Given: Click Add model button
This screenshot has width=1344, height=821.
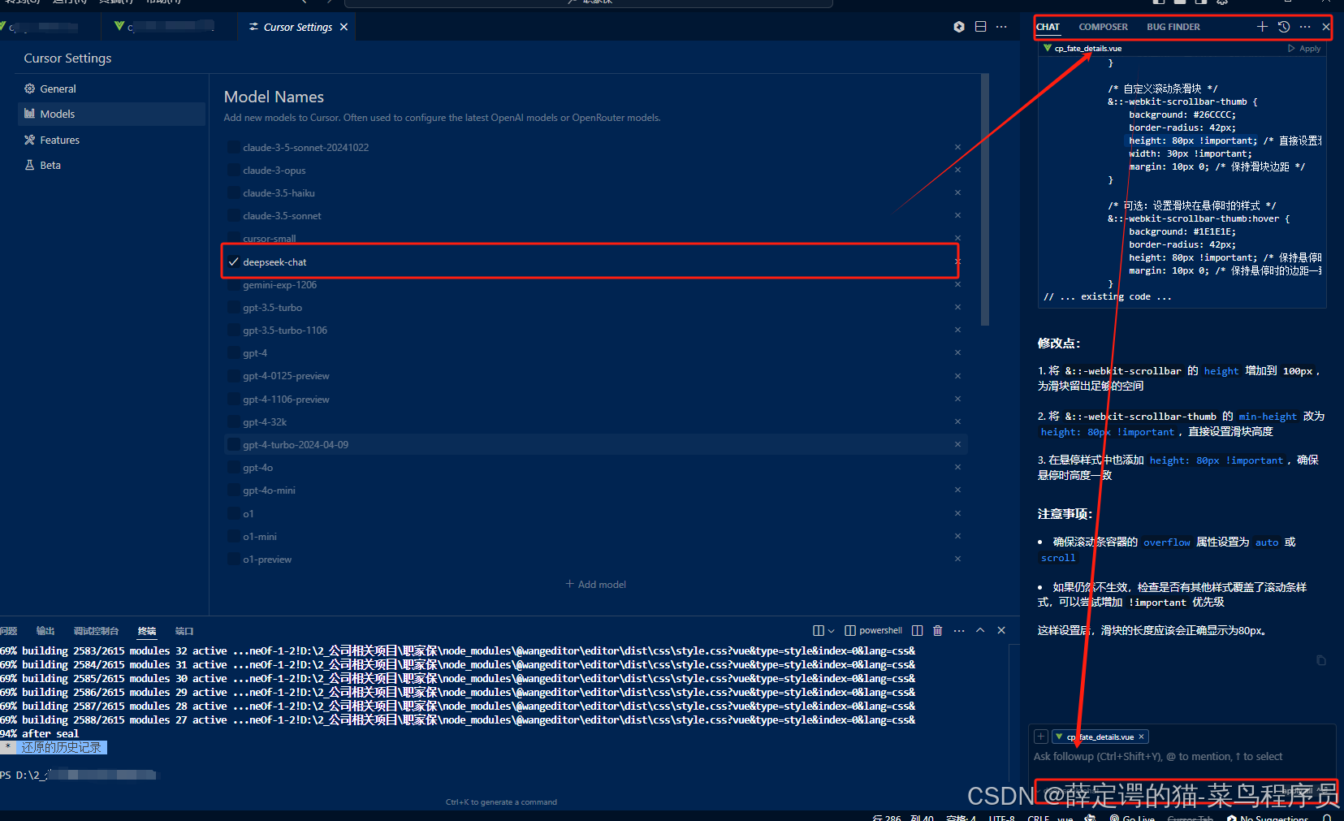Looking at the screenshot, I should tap(596, 584).
